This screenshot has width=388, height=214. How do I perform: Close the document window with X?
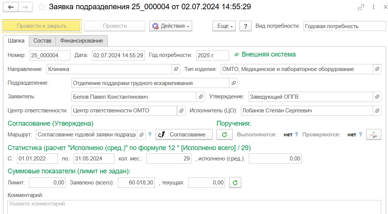(385, 7)
